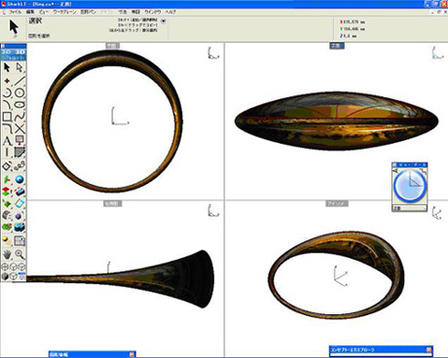Switch the tool palette to 3D mode

pyautogui.click(x=19, y=52)
